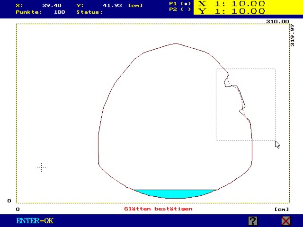Click the dotted crosshair origin marker
This screenshot has width=303, height=227.
[42, 167]
